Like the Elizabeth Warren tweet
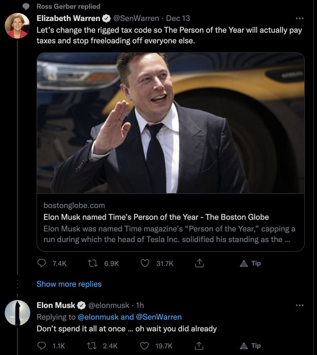Screen dimensions: 317x355 145,263
